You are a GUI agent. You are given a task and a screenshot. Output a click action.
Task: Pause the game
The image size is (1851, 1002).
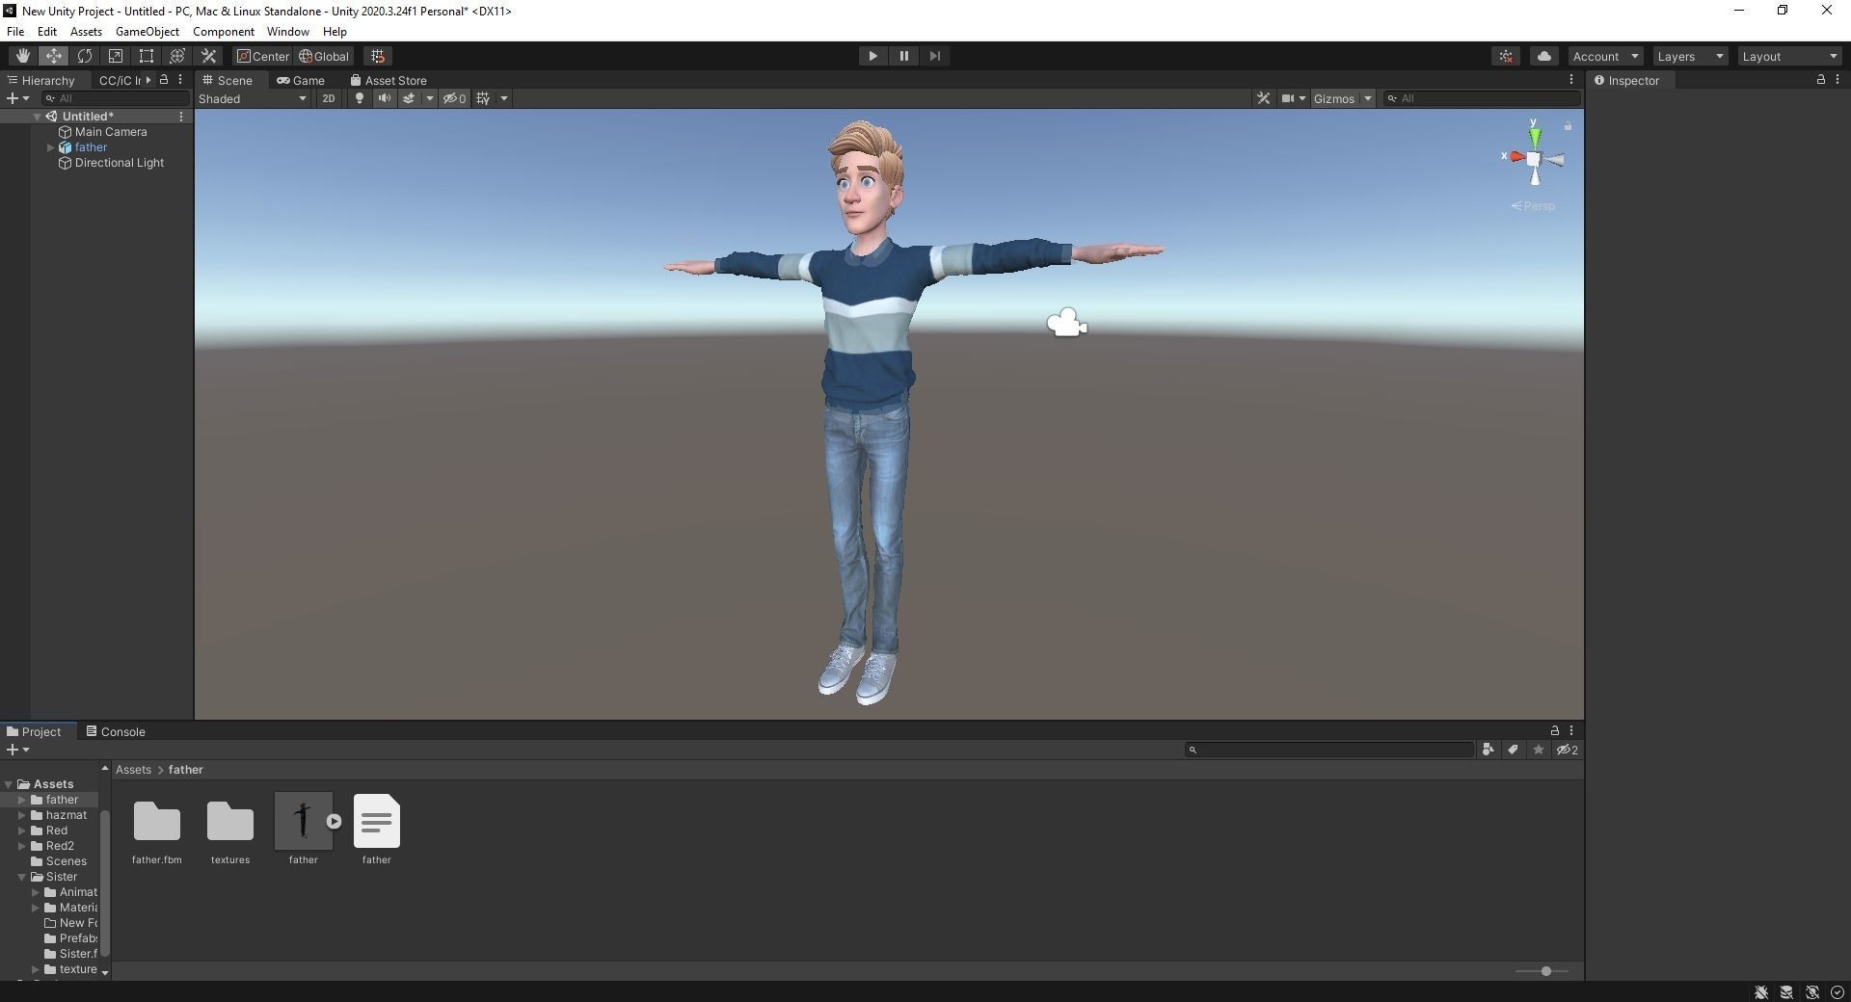903,56
